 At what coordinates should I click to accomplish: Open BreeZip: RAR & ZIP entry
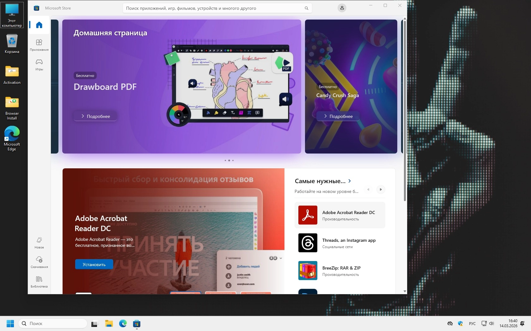coord(340,270)
